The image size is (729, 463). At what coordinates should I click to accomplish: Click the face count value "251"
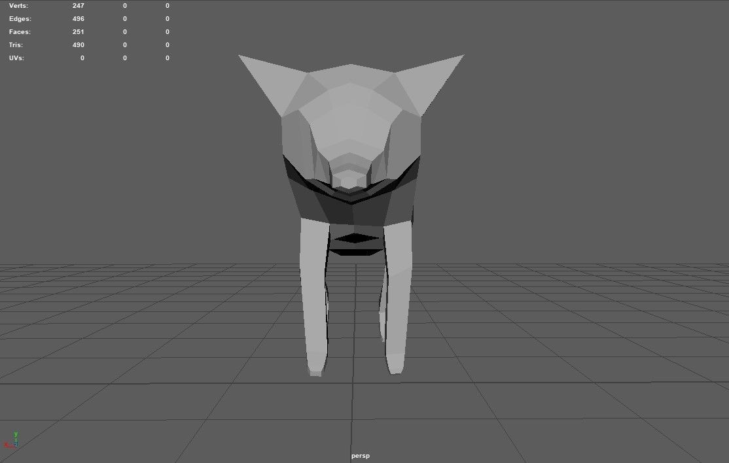tap(78, 31)
